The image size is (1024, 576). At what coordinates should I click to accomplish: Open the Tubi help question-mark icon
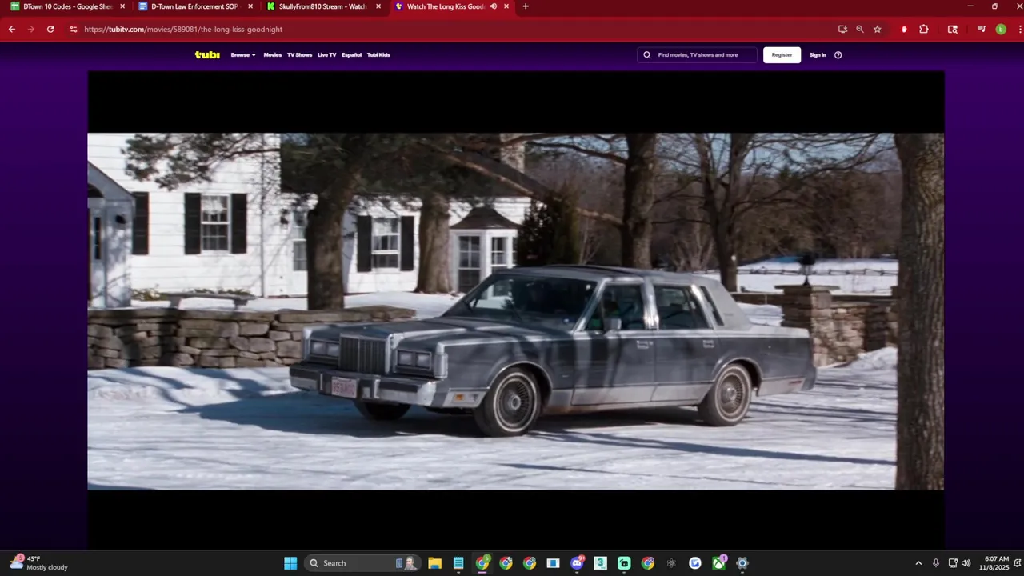838,55
